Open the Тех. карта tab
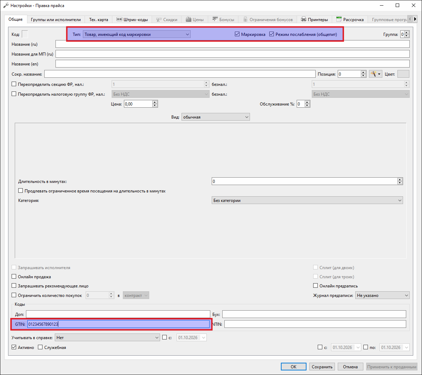This screenshot has height=375, width=422. [x=99, y=20]
